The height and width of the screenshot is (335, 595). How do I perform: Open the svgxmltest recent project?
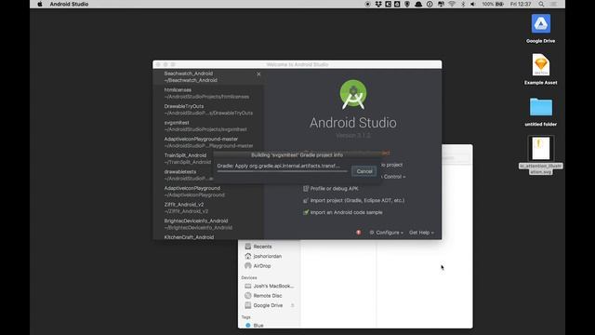pyautogui.click(x=208, y=127)
